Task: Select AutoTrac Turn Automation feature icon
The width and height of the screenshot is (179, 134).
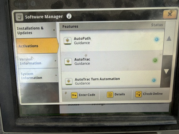Action: click(x=69, y=81)
